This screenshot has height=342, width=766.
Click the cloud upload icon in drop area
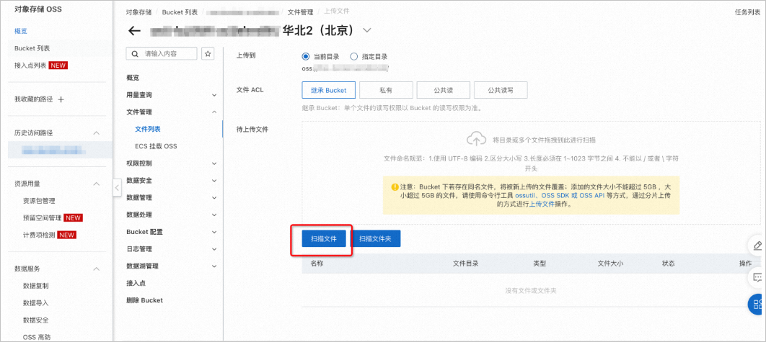coord(476,139)
